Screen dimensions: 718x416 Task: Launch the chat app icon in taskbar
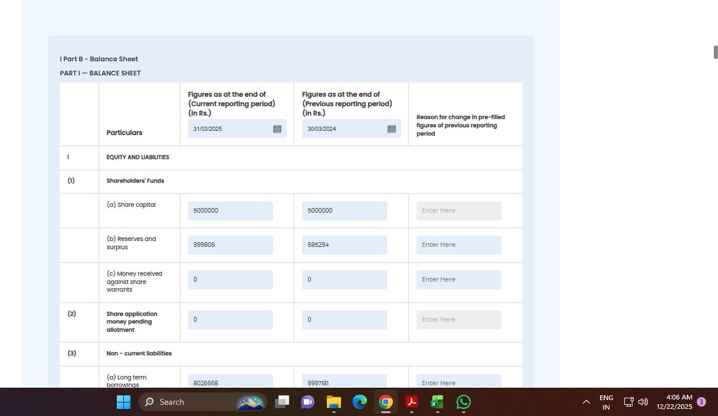pyautogui.click(x=308, y=402)
